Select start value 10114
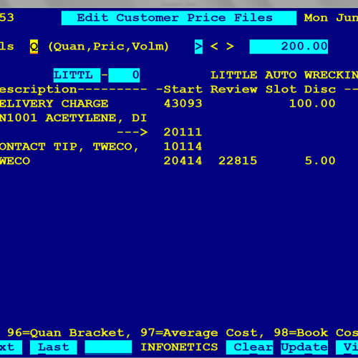358x358 pixels. [183, 147]
